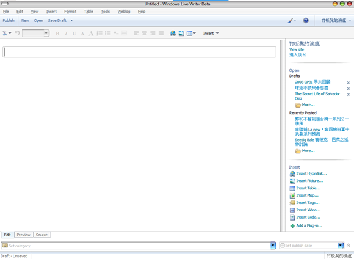Delete the '2008 CPBL' draft with its X
The image size is (354, 259).
(349, 82)
